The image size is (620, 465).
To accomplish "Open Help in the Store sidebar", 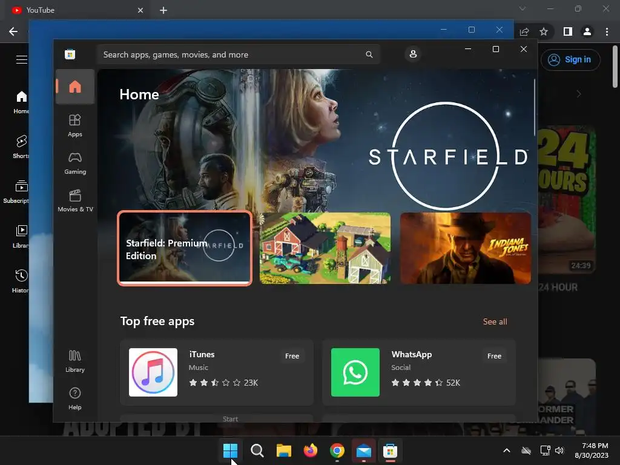I will tap(74, 399).
